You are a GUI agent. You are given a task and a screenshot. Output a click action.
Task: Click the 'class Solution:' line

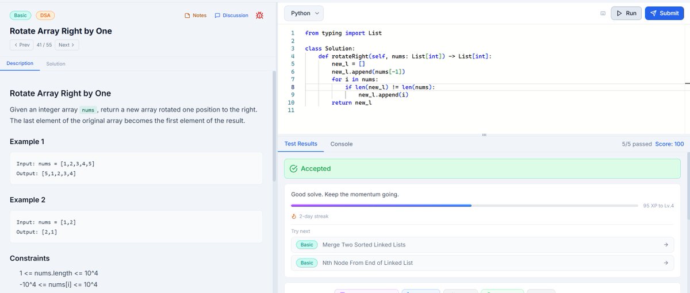pos(330,49)
